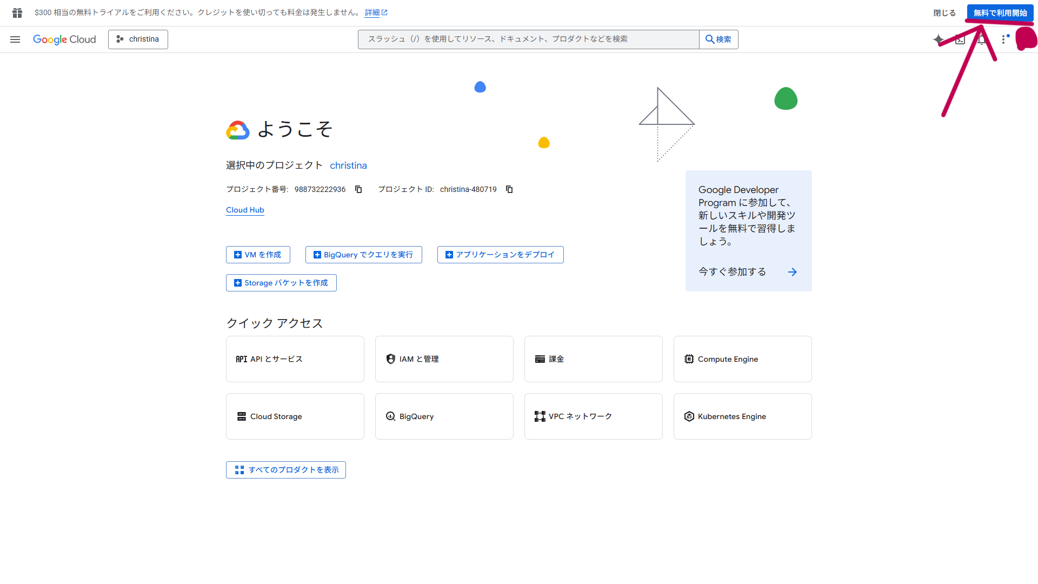Viewport: 1038px width, 584px height.
Task: Click 無料で利用開始 button
Action: pyautogui.click(x=1000, y=13)
